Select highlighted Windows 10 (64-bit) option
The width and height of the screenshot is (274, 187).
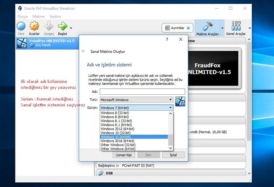[x=134, y=137]
